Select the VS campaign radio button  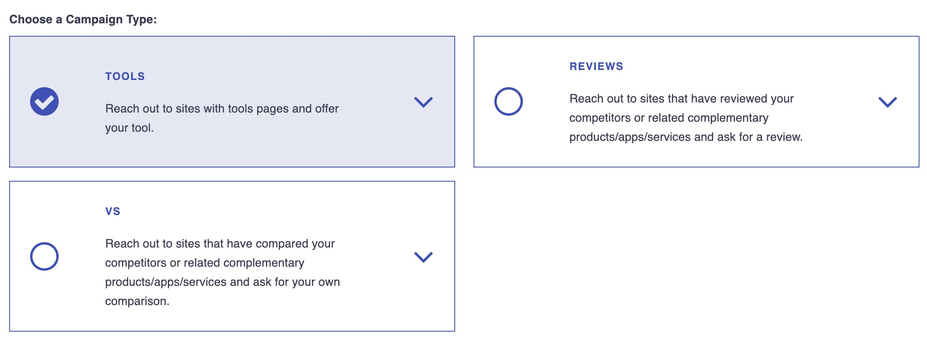pyautogui.click(x=44, y=256)
